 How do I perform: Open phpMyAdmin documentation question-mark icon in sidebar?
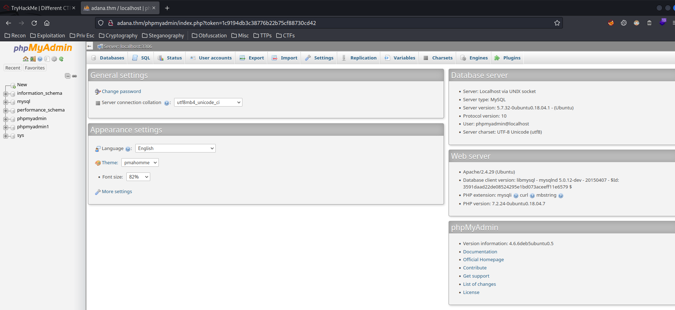(x=40, y=59)
